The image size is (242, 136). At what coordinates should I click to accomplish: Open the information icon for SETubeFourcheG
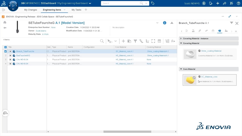point(165,23)
